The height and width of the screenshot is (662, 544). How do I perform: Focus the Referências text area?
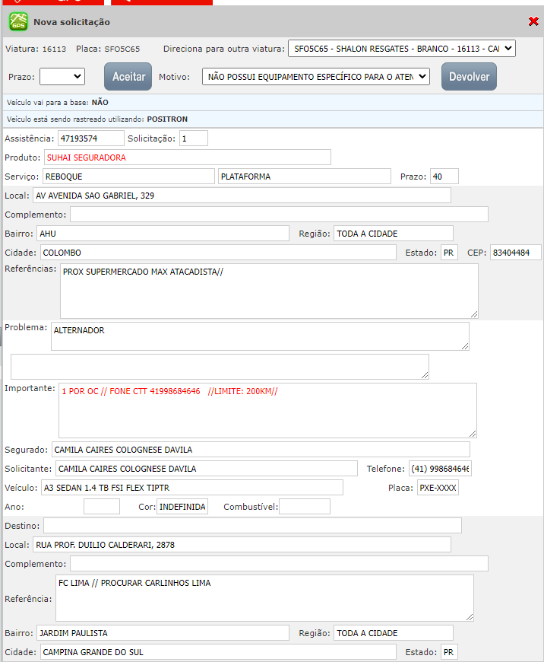[269, 291]
